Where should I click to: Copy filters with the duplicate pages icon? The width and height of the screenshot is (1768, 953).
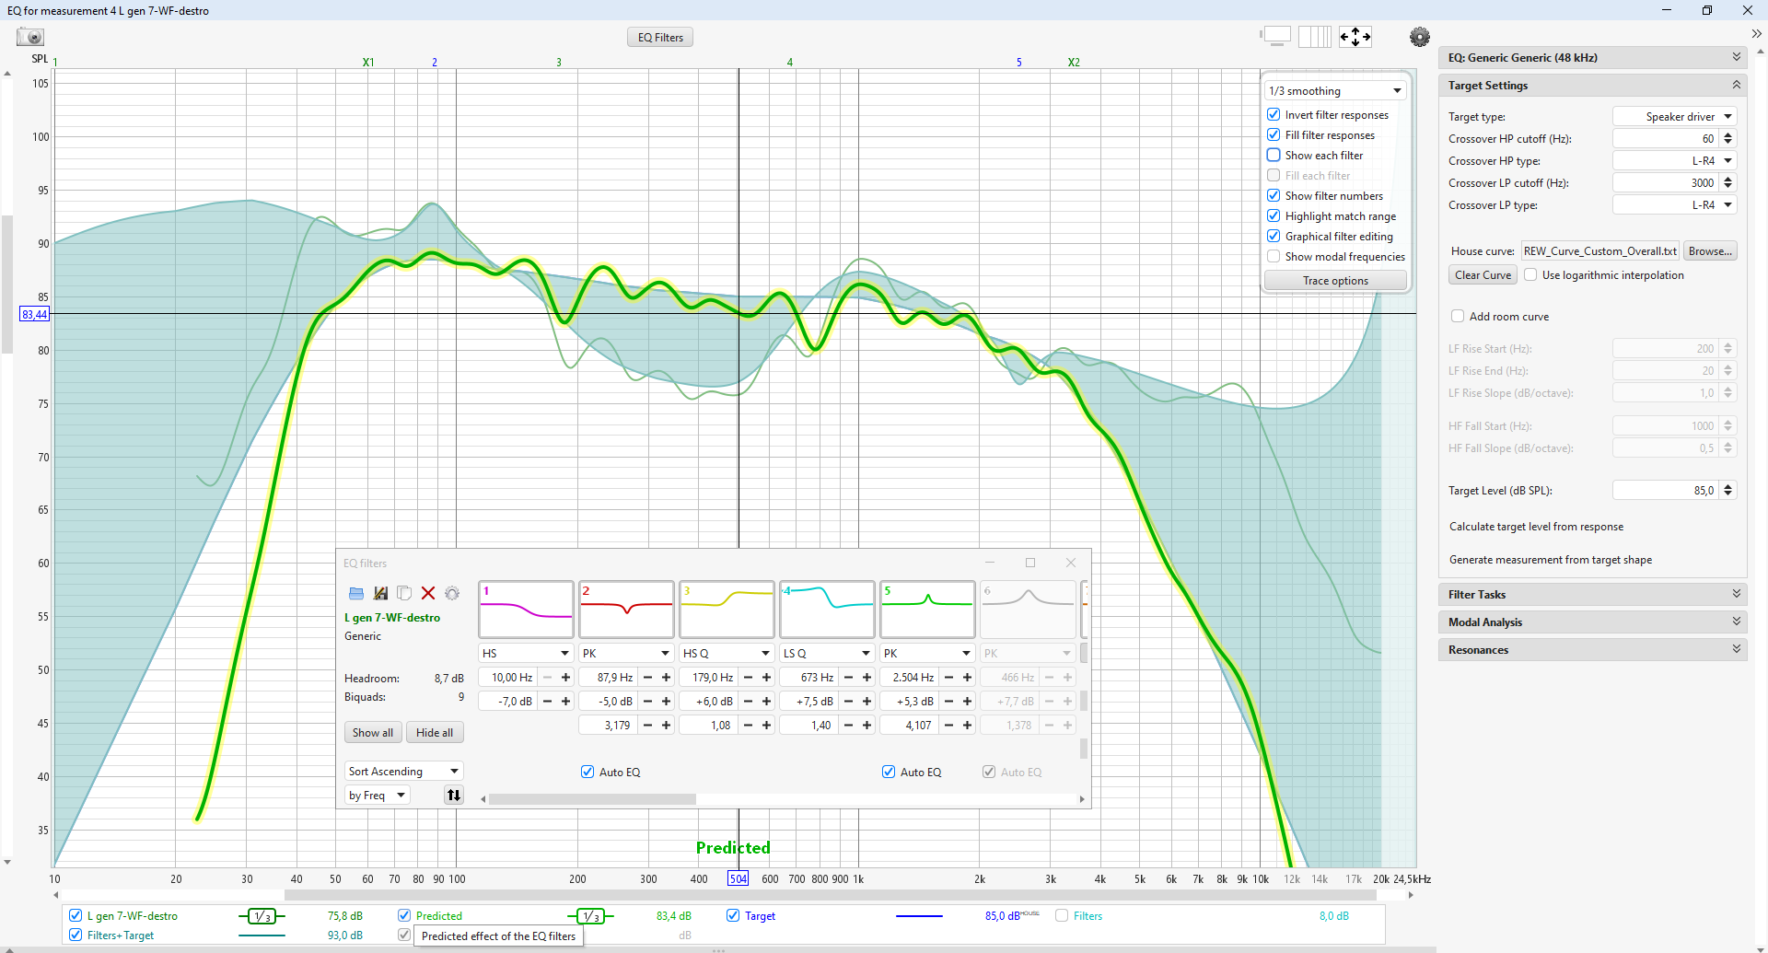pyautogui.click(x=404, y=593)
